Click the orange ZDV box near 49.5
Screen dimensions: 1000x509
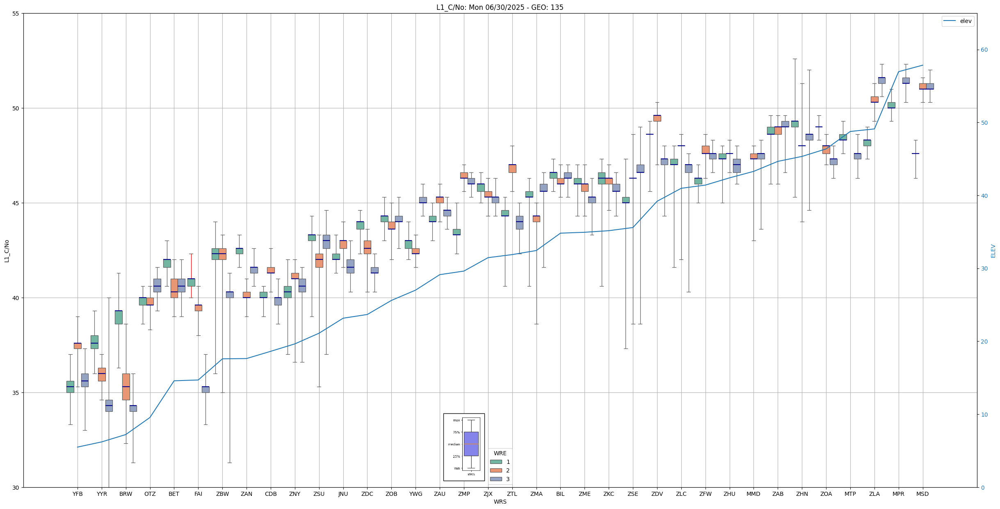657,118
